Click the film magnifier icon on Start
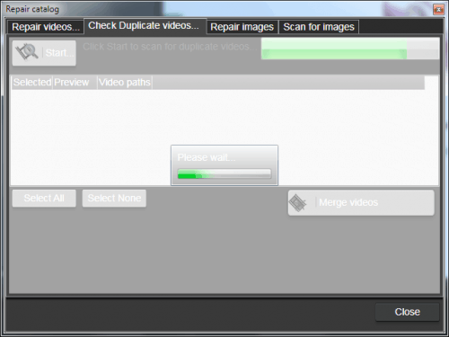449x337 pixels. 27,52
